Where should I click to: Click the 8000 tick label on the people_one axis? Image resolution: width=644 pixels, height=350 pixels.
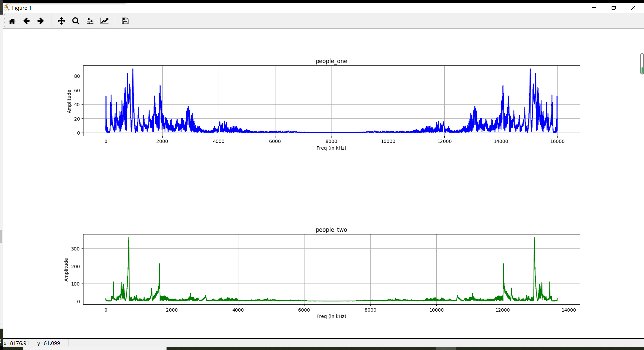pyautogui.click(x=332, y=141)
